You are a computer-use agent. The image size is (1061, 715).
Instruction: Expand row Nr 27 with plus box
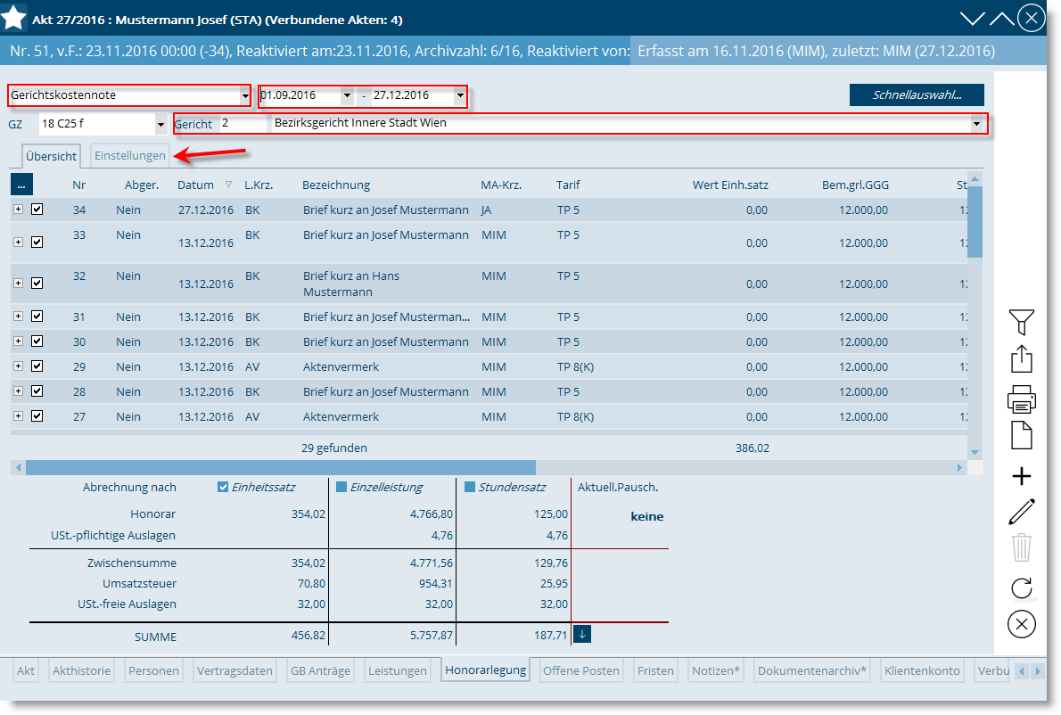click(x=18, y=416)
